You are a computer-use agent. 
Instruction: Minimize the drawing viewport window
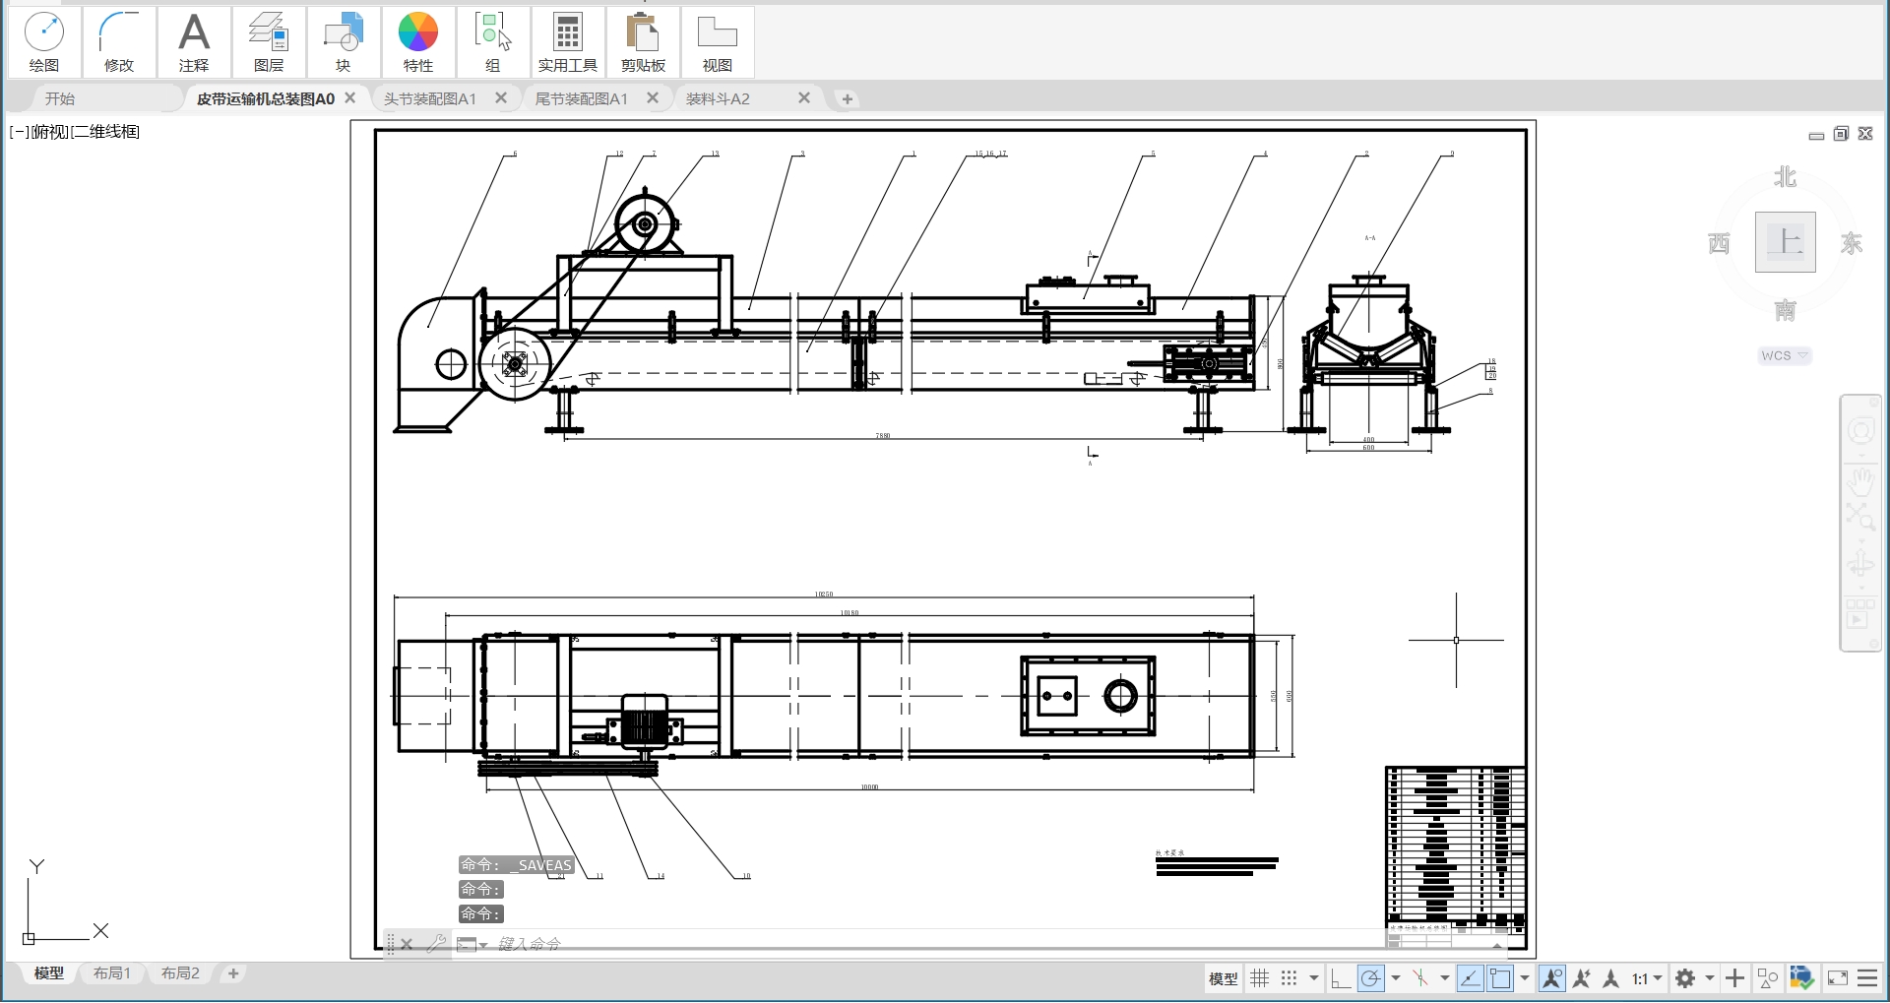[1816, 134]
